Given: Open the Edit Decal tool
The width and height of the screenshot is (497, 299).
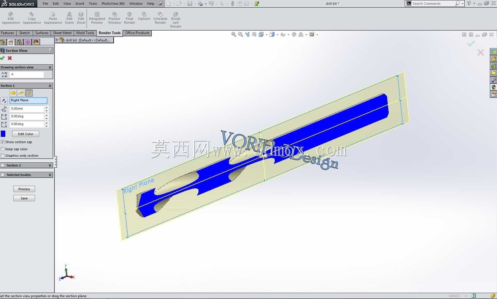Looking at the screenshot, I should (81, 18).
